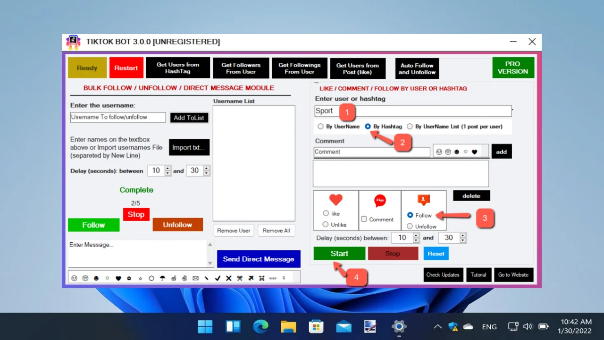Screen dimensions: 604x340
Task: Open Auto Follow and Unfollow module
Action: tap(417, 68)
